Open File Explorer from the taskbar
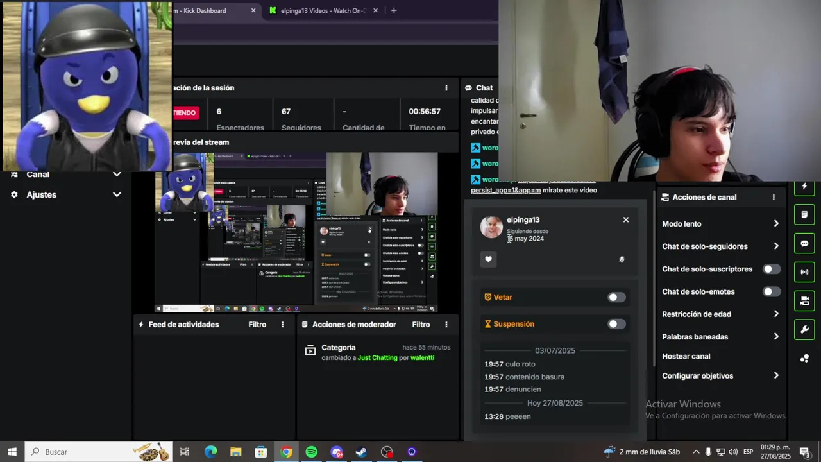 (x=235, y=452)
